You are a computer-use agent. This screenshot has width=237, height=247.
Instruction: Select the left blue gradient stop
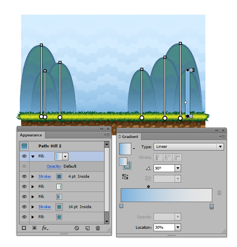point(121,205)
